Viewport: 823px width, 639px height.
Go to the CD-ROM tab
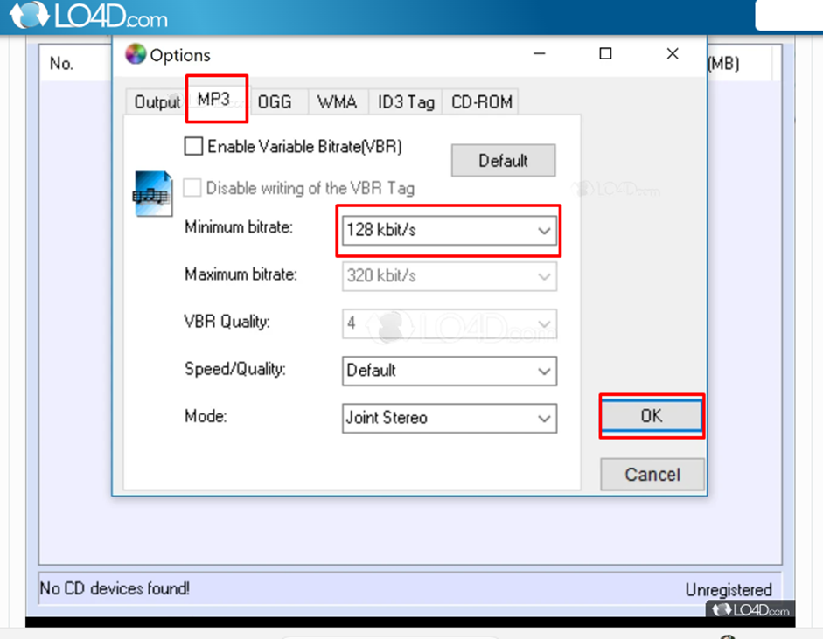coord(481,102)
